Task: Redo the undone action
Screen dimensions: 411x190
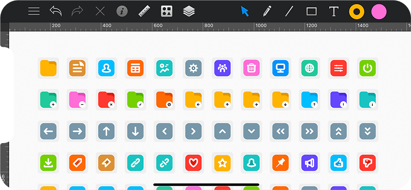Action: (x=77, y=11)
